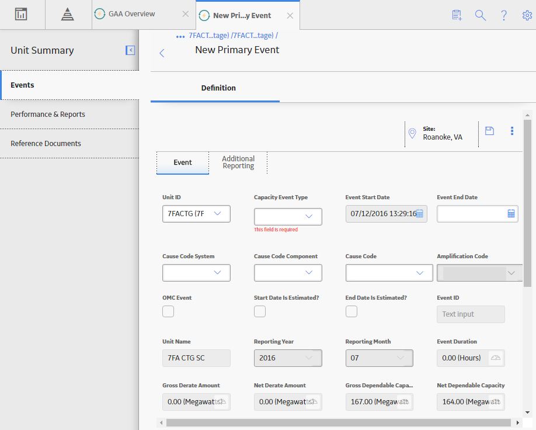Open Performance & Reports section

tap(69, 115)
